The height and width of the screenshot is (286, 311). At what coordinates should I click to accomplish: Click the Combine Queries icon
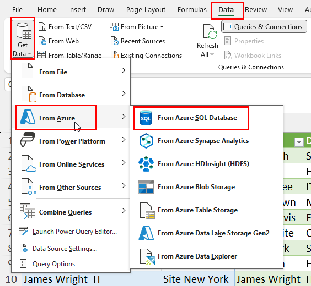[27, 211]
